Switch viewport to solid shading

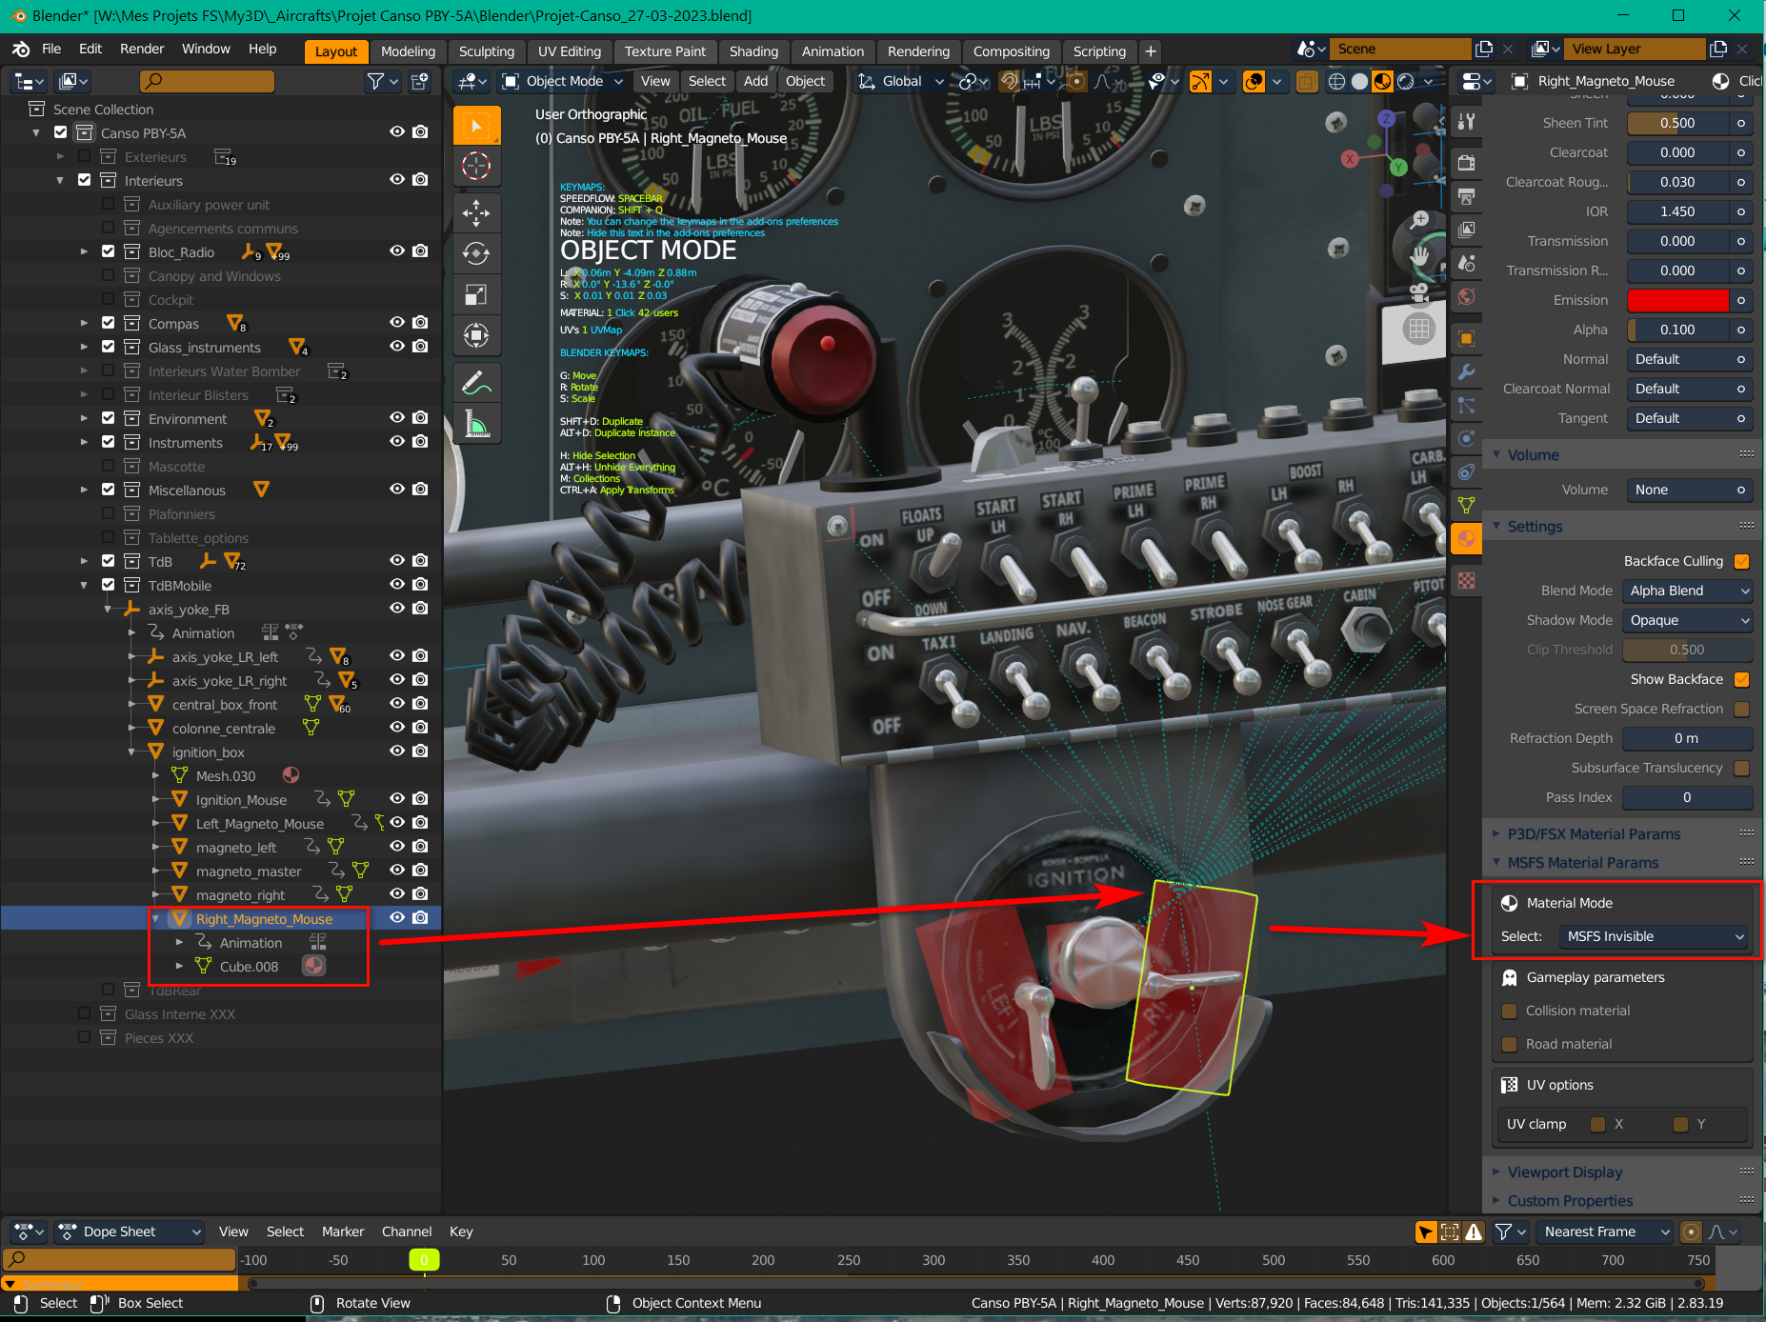tap(1360, 82)
